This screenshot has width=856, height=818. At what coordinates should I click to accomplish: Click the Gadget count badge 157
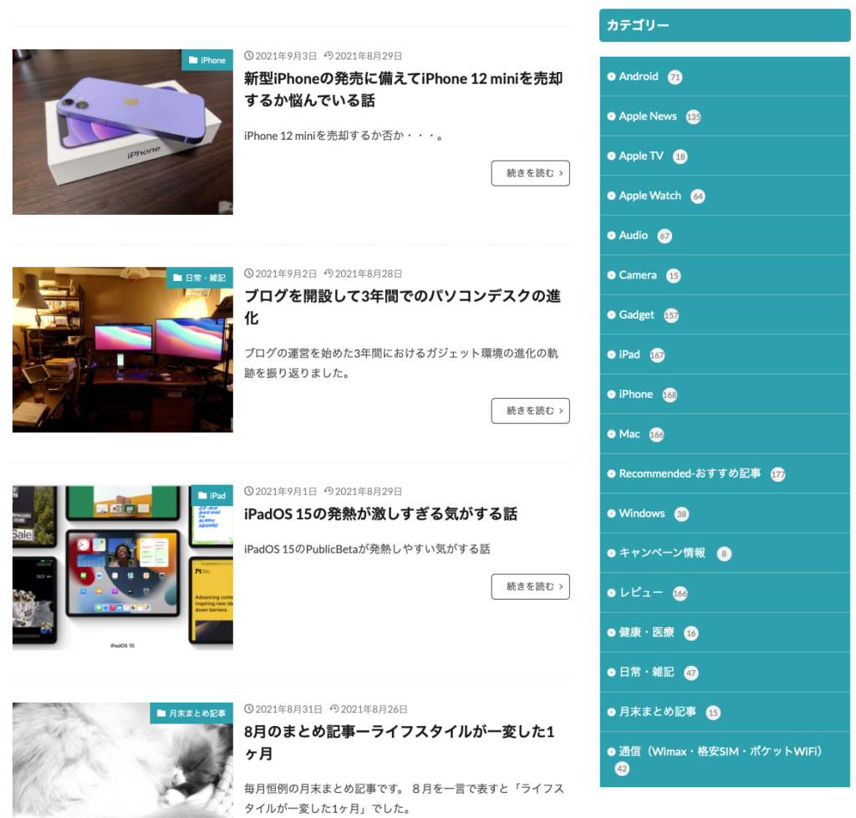671,315
